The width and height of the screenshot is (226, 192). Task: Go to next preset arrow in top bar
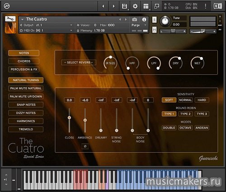pyautogui.click(x=113, y=6)
